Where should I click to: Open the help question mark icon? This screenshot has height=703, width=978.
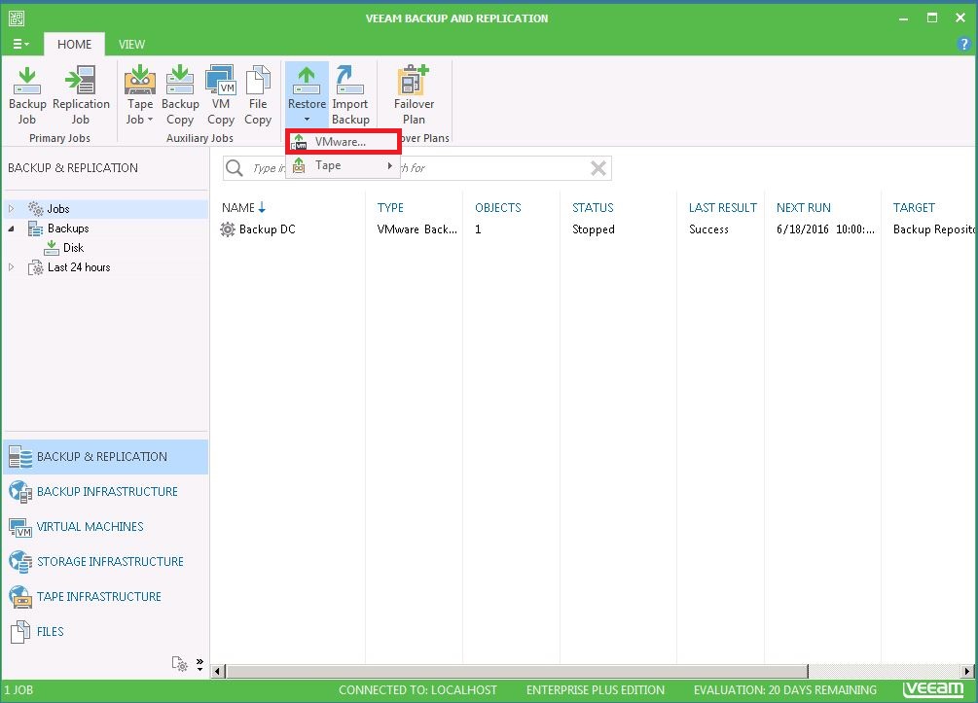(x=963, y=45)
